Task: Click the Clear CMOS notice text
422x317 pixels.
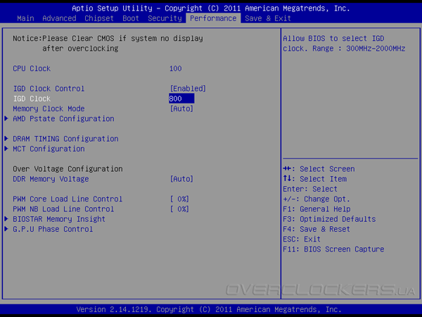Action: tap(108, 44)
